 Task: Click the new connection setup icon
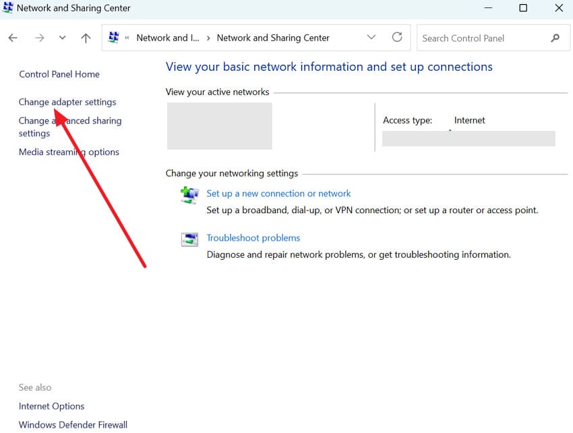pyautogui.click(x=189, y=196)
